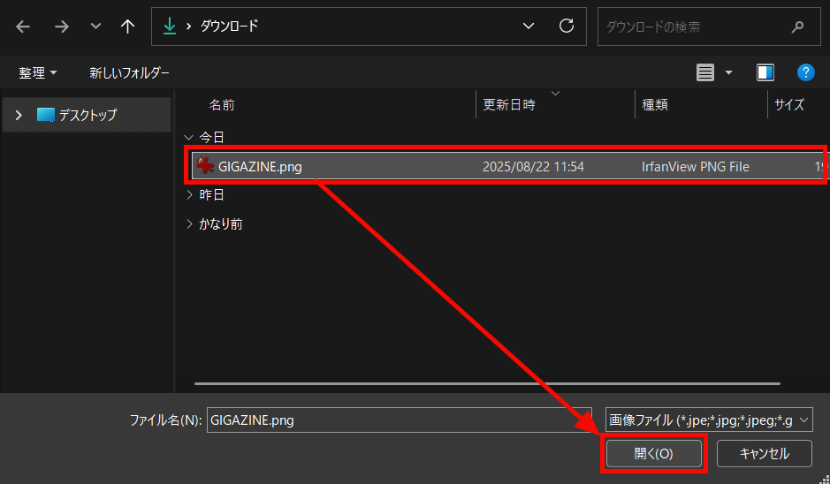Select the GIGAZINE.png file

(x=260, y=166)
